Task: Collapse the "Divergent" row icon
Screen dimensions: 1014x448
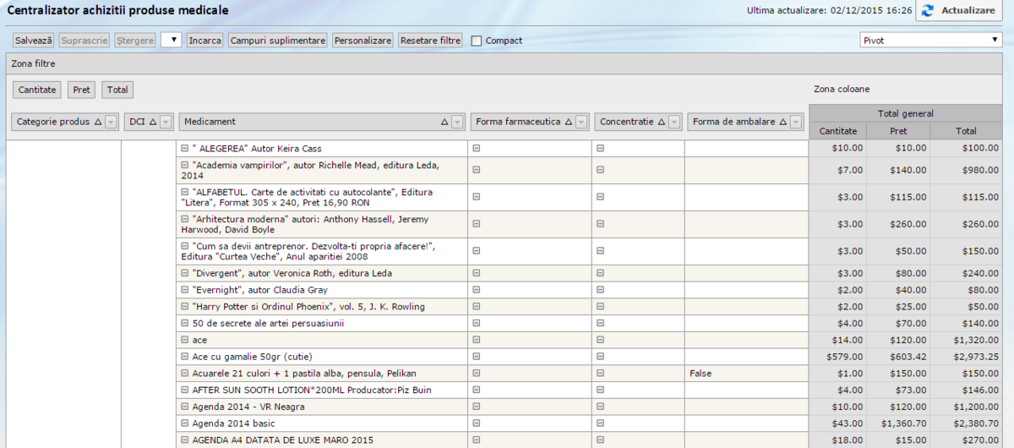Action: coord(184,274)
